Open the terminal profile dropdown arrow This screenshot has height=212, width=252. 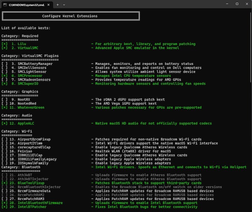coord(64,5)
